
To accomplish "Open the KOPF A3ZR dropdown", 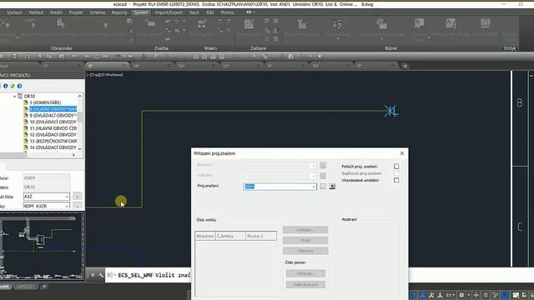I will click(x=67, y=206).
